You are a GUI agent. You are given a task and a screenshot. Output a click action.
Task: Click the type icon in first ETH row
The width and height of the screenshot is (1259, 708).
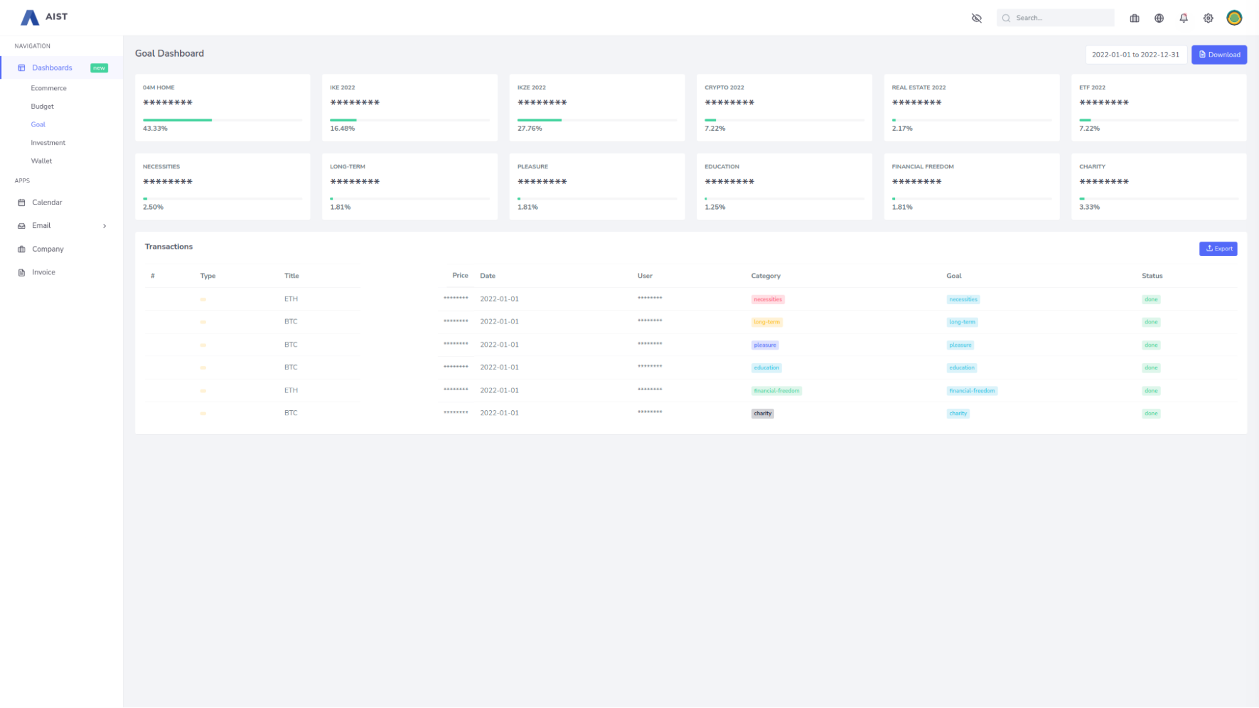[203, 300]
